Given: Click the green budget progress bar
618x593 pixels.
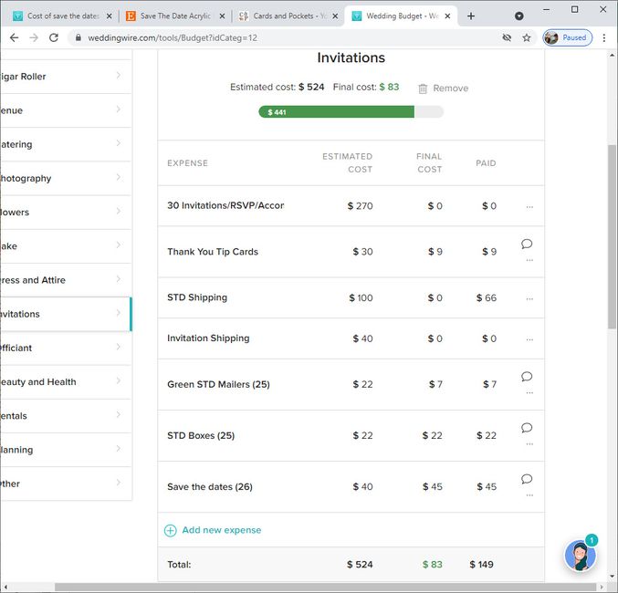Looking at the screenshot, I should pyautogui.click(x=336, y=112).
